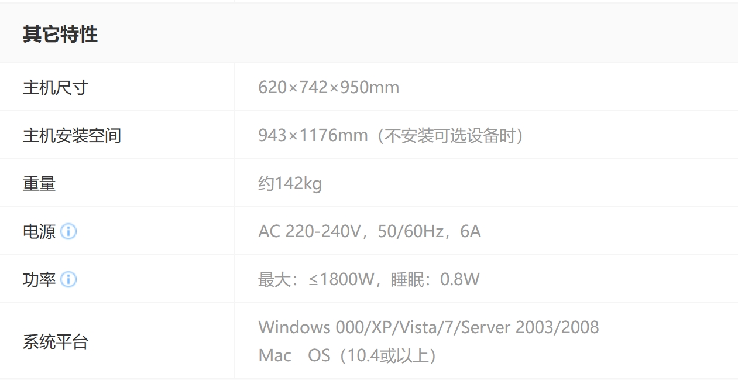The image size is (738, 380).
Task: Select the 重量 row label
Action: (39, 184)
